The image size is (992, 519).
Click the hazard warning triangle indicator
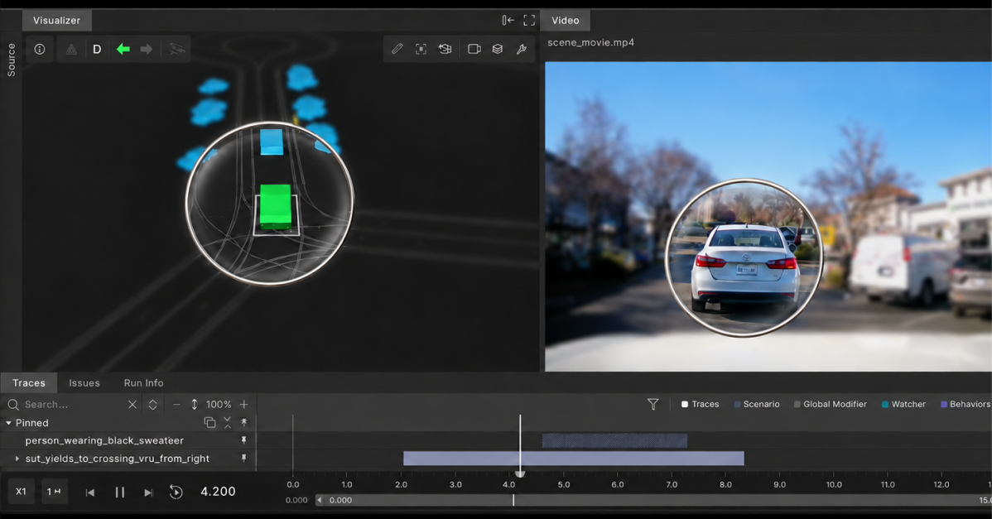(71, 50)
